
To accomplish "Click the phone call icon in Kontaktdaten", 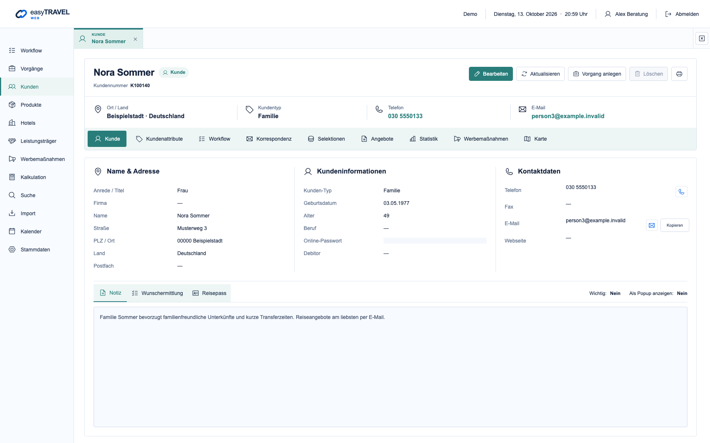I will click(681, 192).
